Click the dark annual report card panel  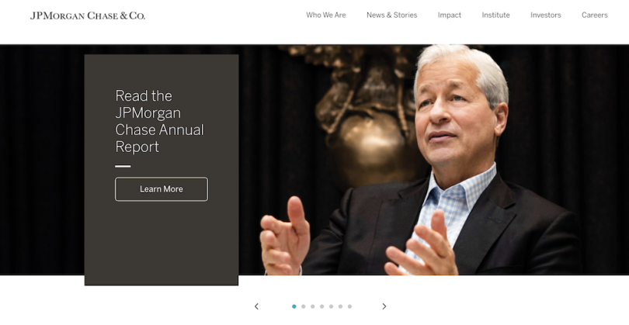[162, 170]
